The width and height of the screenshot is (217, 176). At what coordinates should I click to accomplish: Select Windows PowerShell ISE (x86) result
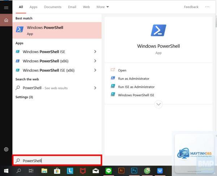pos(57,70)
